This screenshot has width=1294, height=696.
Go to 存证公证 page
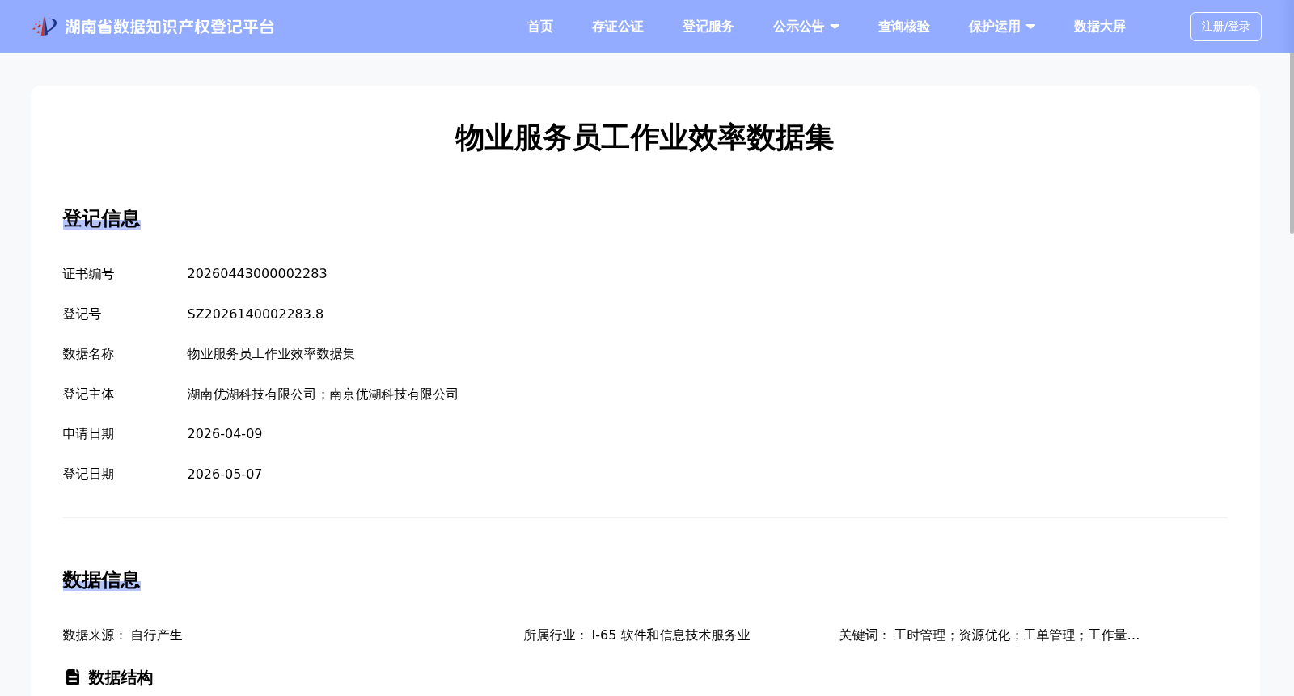617,27
